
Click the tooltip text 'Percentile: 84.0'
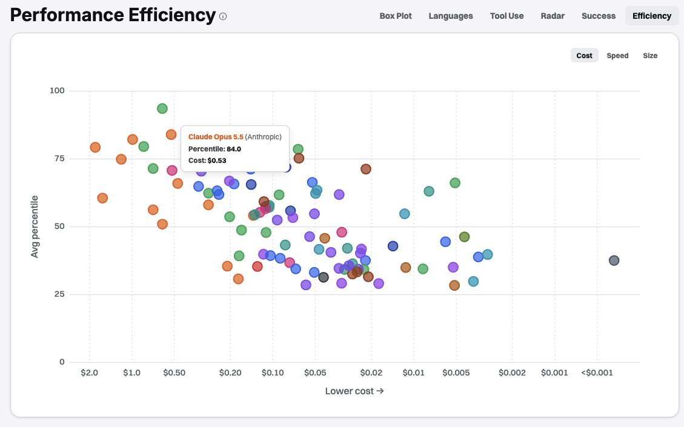tap(214, 149)
